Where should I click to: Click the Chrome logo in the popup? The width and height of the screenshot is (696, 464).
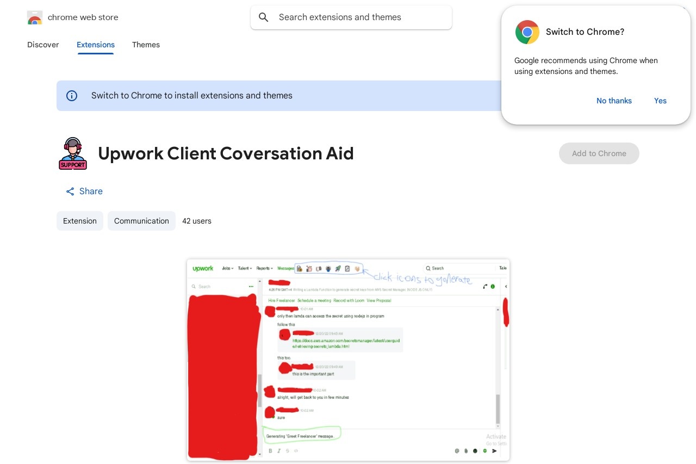[527, 32]
